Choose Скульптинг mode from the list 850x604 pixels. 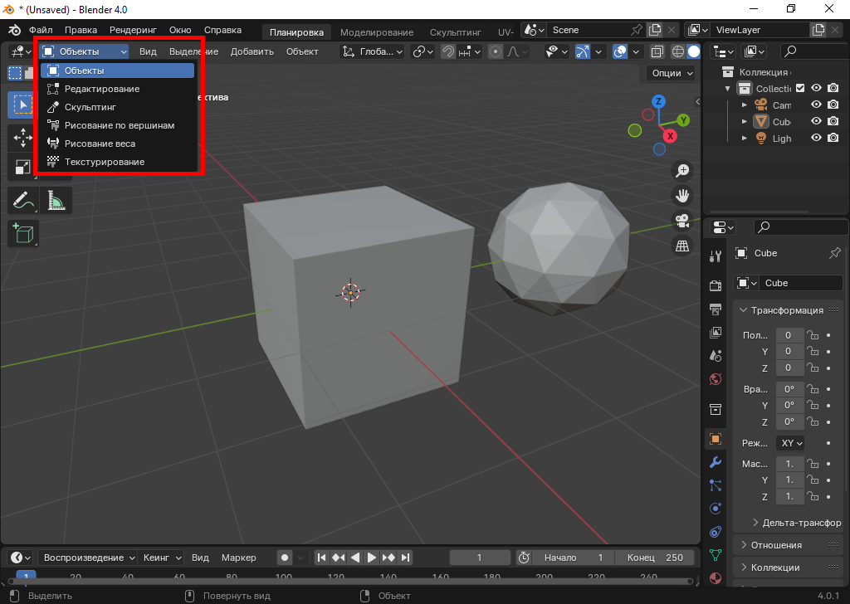(x=90, y=107)
